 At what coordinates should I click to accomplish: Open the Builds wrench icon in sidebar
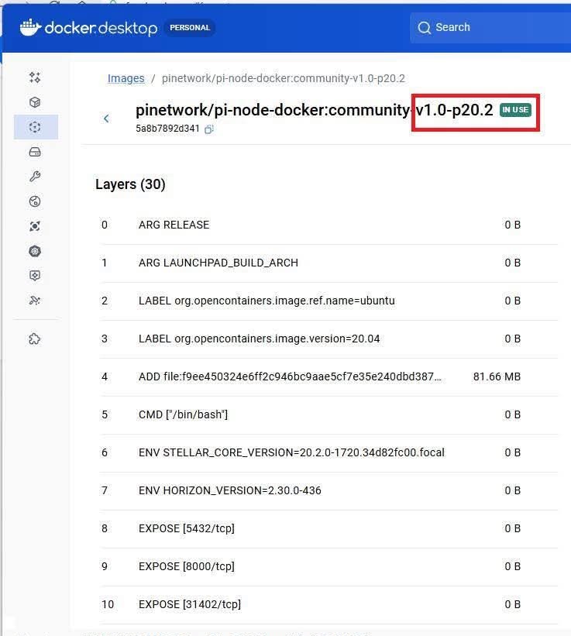pos(35,177)
